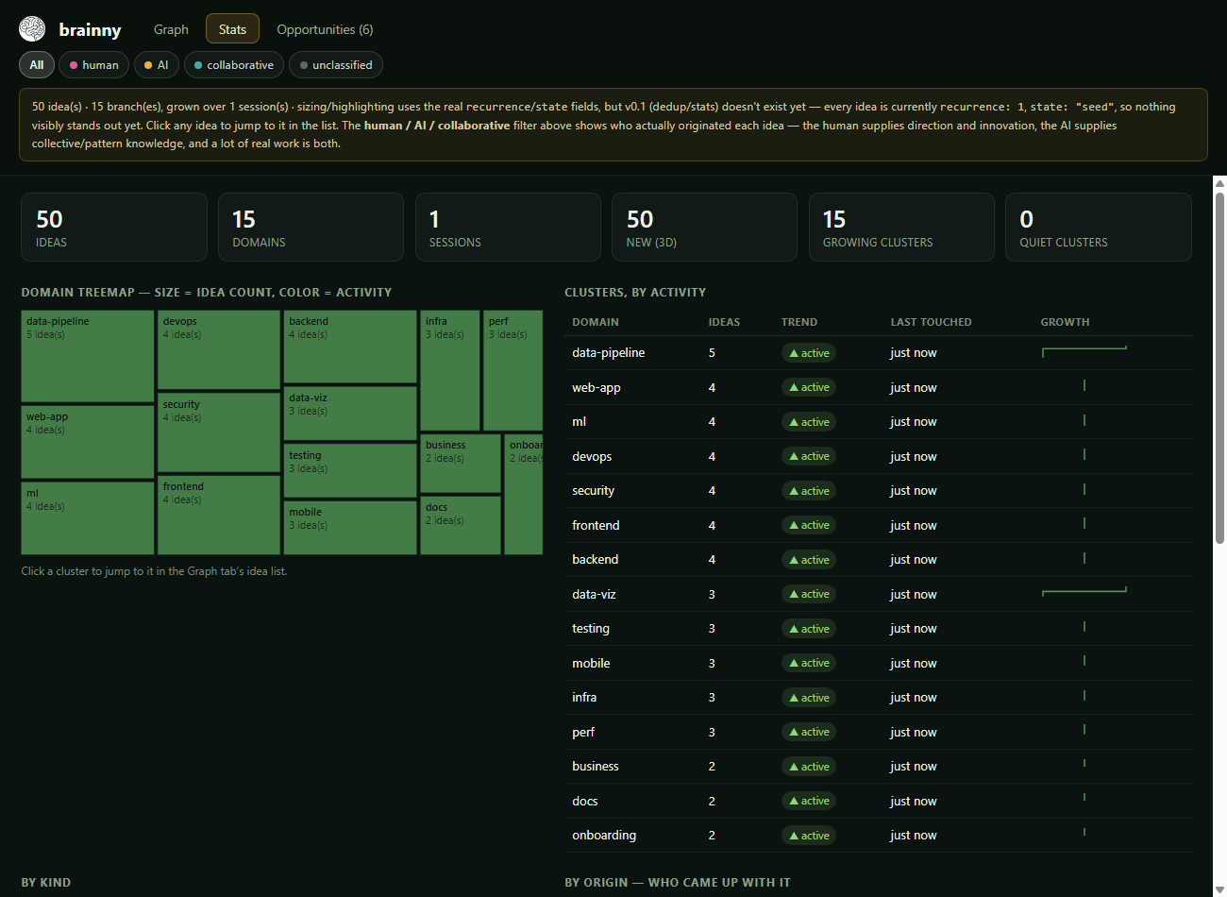Select data-viz in the clusters table
1227x897 pixels.
pos(594,594)
